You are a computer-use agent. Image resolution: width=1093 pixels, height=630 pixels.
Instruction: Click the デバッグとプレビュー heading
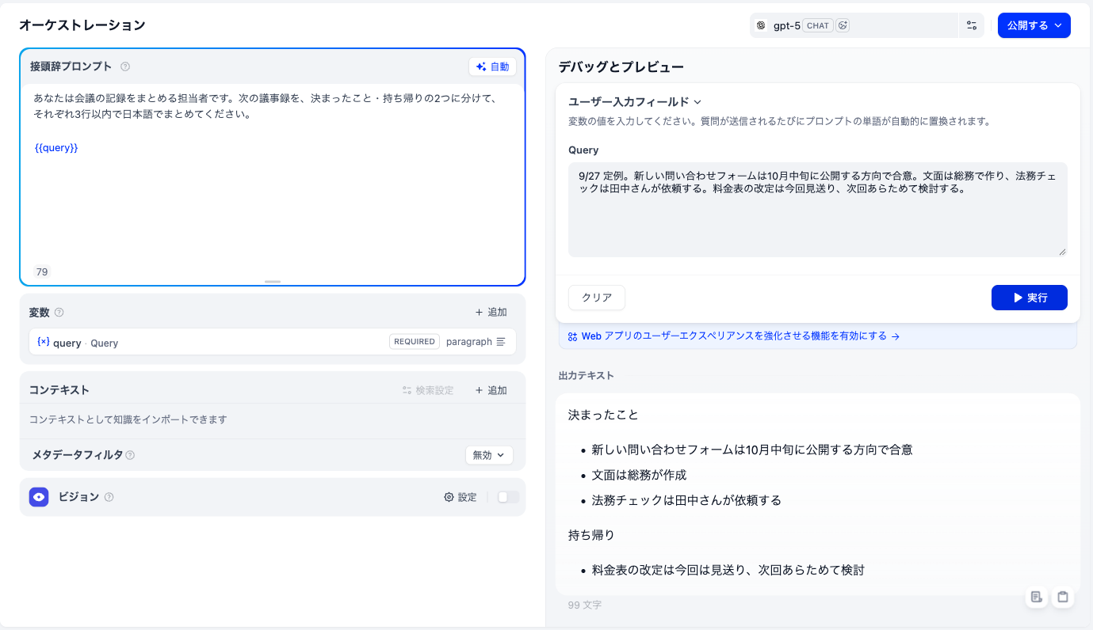pos(621,67)
